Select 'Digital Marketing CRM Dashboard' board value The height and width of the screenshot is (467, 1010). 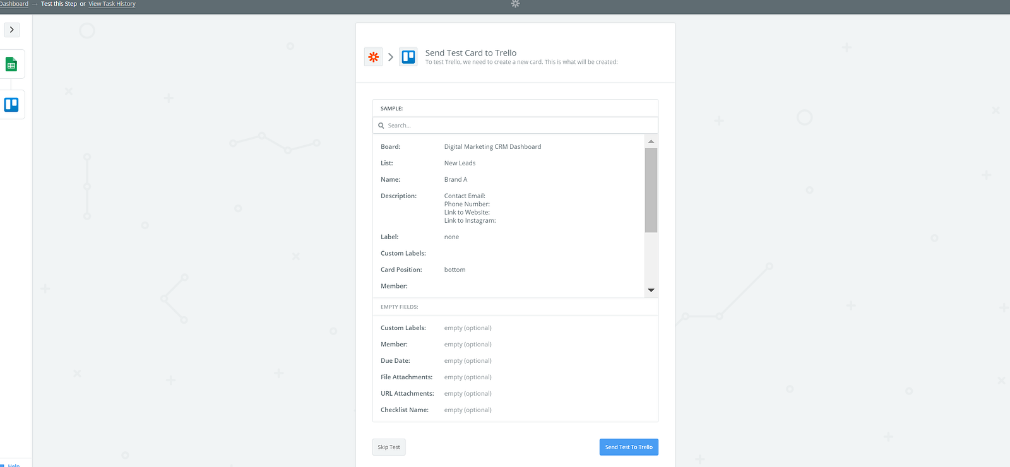tap(492, 146)
